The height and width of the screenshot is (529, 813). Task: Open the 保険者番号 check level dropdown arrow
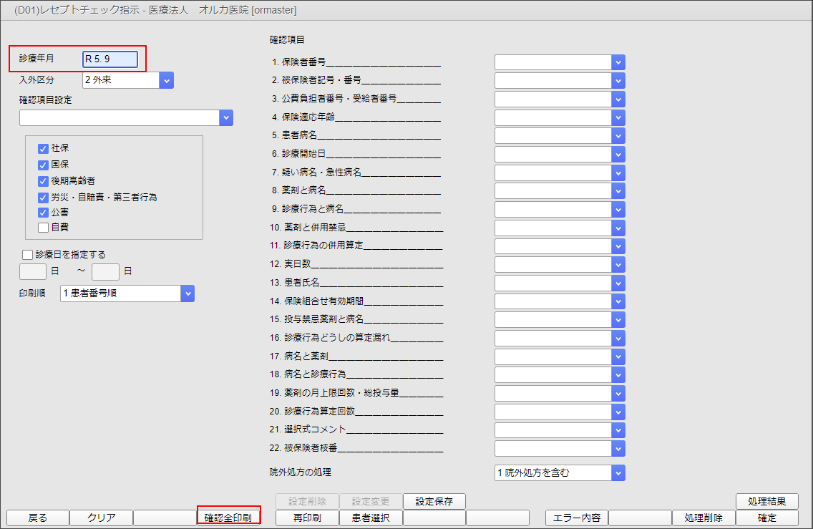pyautogui.click(x=618, y=62)
